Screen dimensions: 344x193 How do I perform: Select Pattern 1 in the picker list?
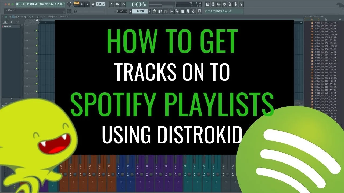(x=11, y=26)
